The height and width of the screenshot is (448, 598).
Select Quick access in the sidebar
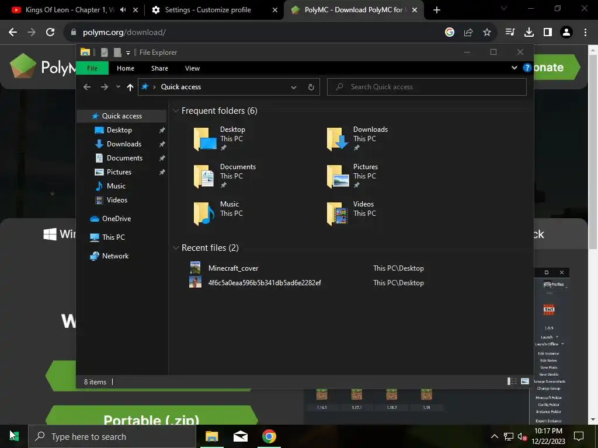click(x=121, y=116)
